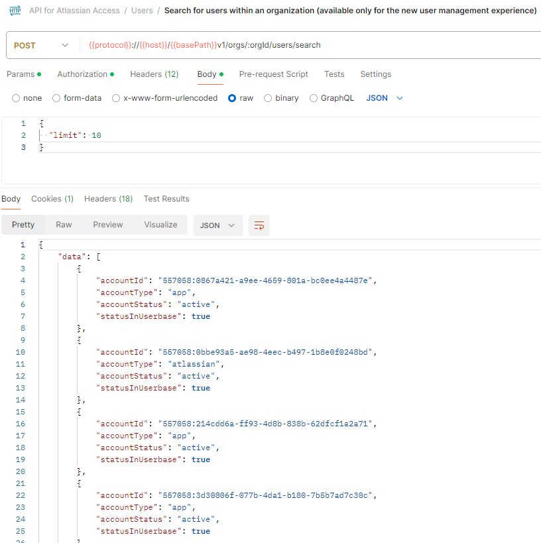Click response line number 9
The width and height of the screenshot is (541, 543).
[23, 340]
